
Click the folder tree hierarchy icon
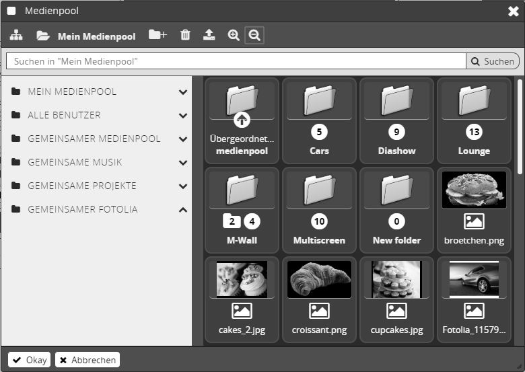click(x=15, y=36)
